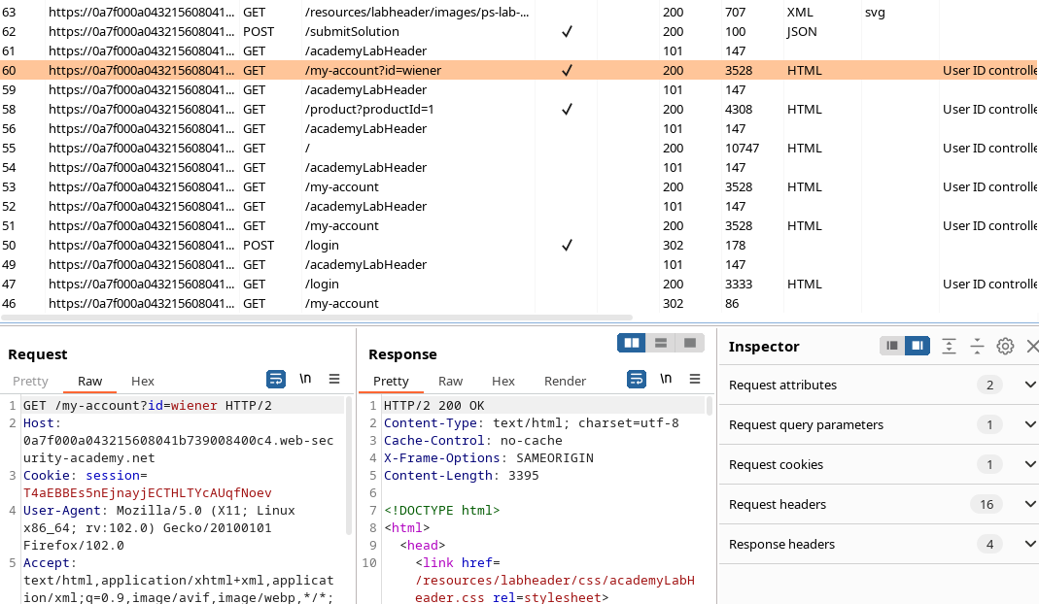Show non-printable characters in Response panel
The height and width of the screenshot is (604, 1039).
click(665, 379)
